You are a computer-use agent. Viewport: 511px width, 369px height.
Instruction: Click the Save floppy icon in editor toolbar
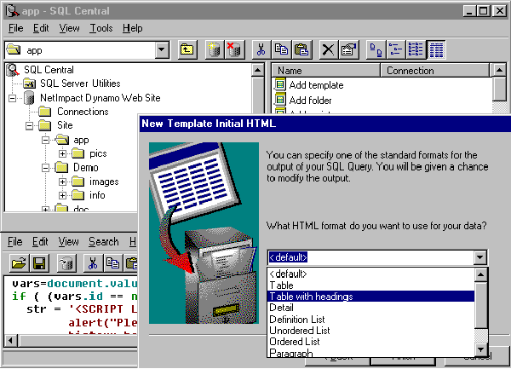[39, 262]
